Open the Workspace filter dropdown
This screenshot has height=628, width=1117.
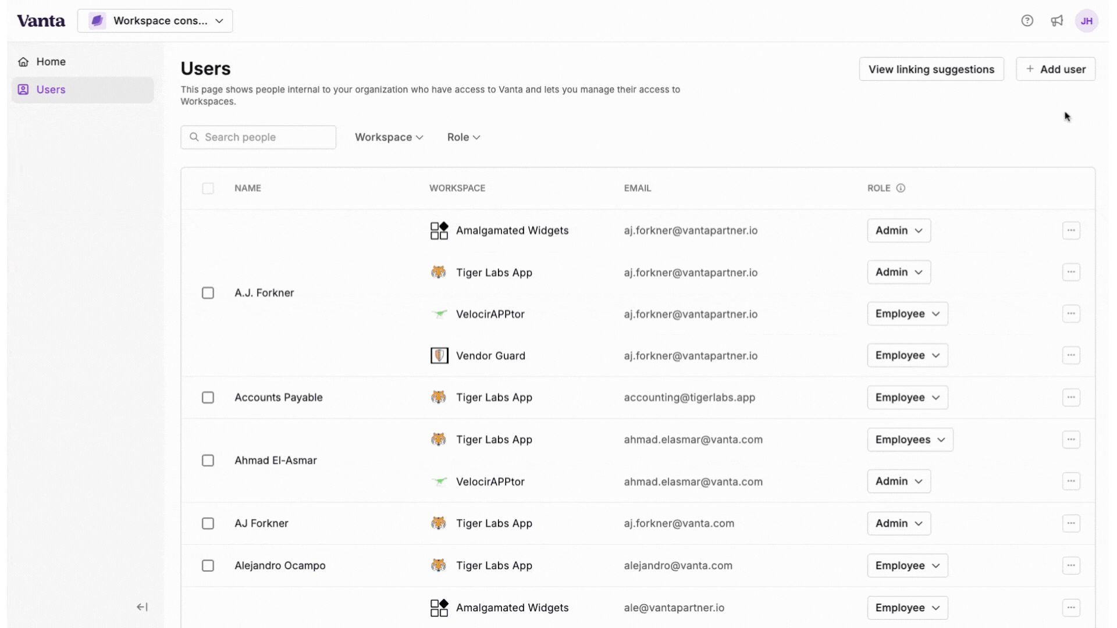[389, 137]
